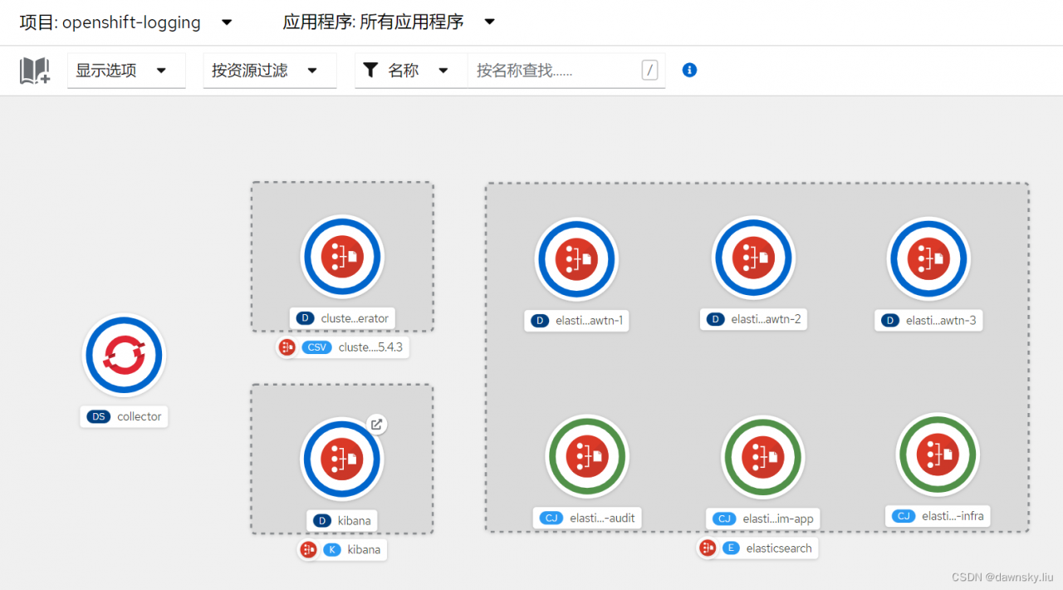
Task: Select the cluste...erator deployment node
Action: 341,257
